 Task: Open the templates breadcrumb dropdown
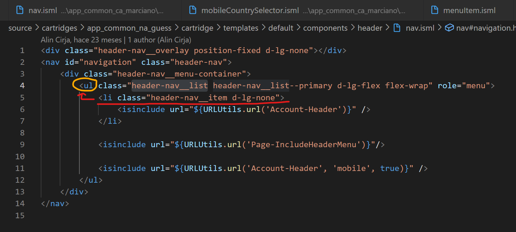click(x=241, y=28)
